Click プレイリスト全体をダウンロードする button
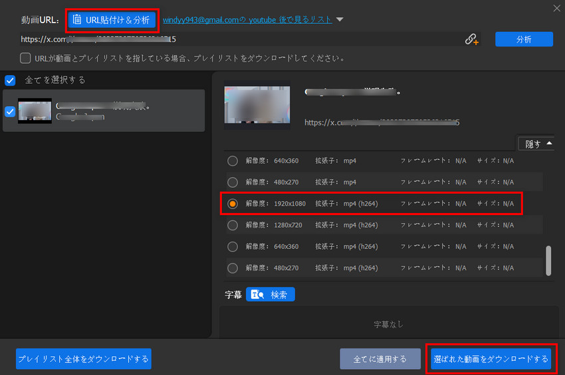The image size is (565, 375). [x=84, y=359]
